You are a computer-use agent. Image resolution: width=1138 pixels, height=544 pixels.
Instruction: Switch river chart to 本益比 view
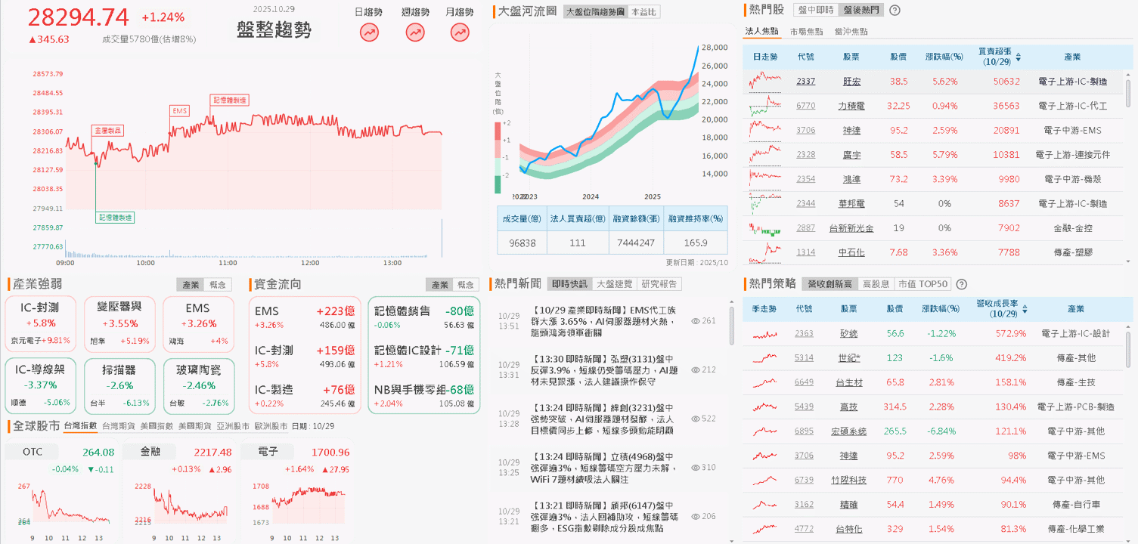tap(643, 11)
